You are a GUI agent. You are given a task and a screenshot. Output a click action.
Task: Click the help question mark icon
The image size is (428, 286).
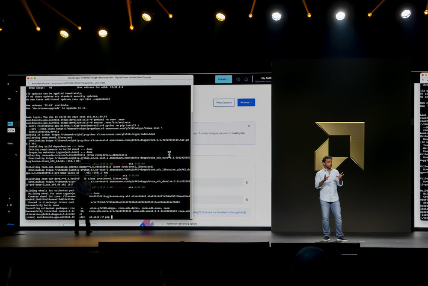click(x=238, y=79)
